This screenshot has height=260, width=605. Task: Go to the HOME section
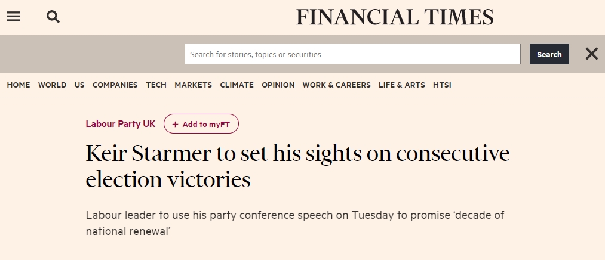tap(19, 85)
